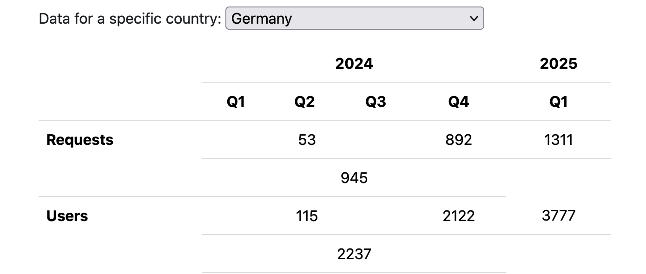The image size is (646, 274).
Task: Select the Requests row header
Action: (80, 140)
